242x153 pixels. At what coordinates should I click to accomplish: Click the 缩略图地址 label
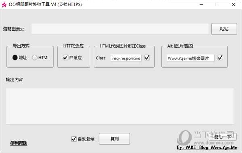14,29
